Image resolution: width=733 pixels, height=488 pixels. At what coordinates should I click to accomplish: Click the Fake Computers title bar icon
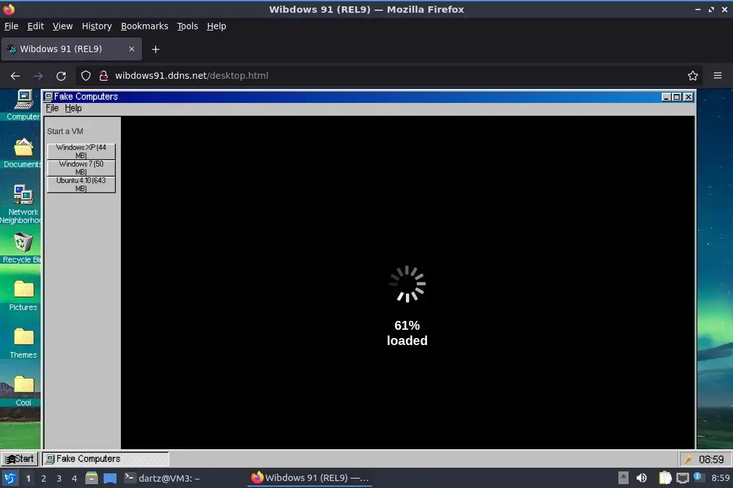[x=48, y=97]
